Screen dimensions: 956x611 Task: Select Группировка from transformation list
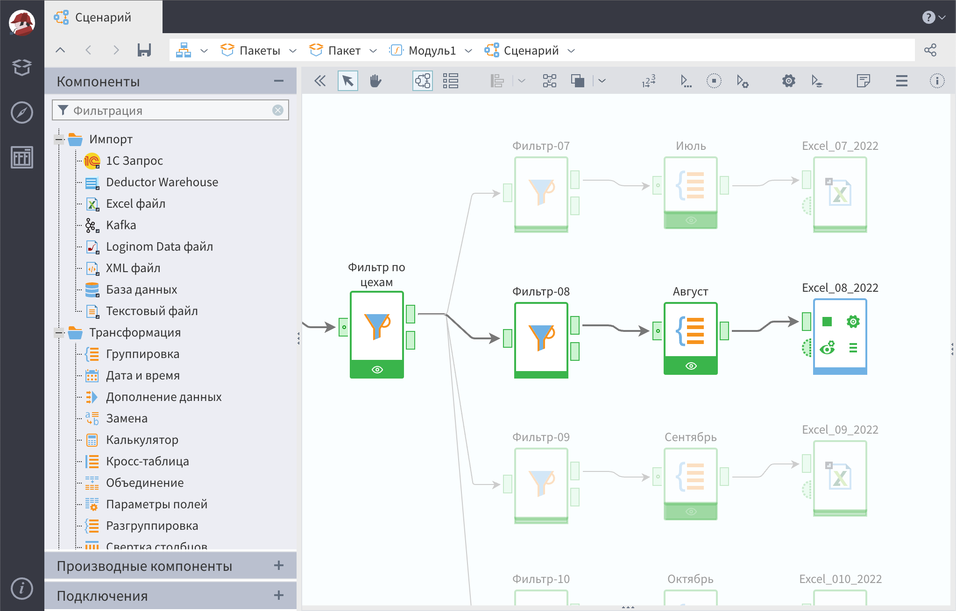coord(143,354)
